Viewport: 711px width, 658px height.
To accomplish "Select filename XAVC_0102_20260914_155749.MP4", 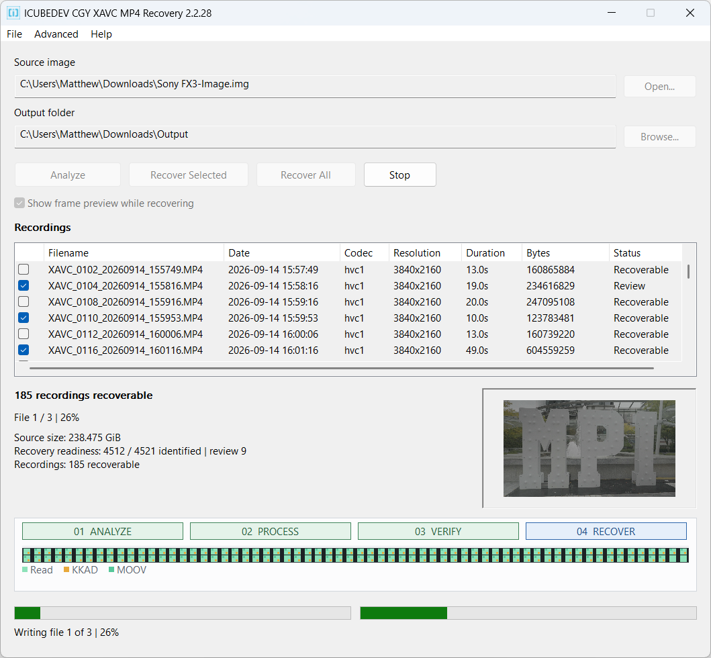I will click(126, 270).
